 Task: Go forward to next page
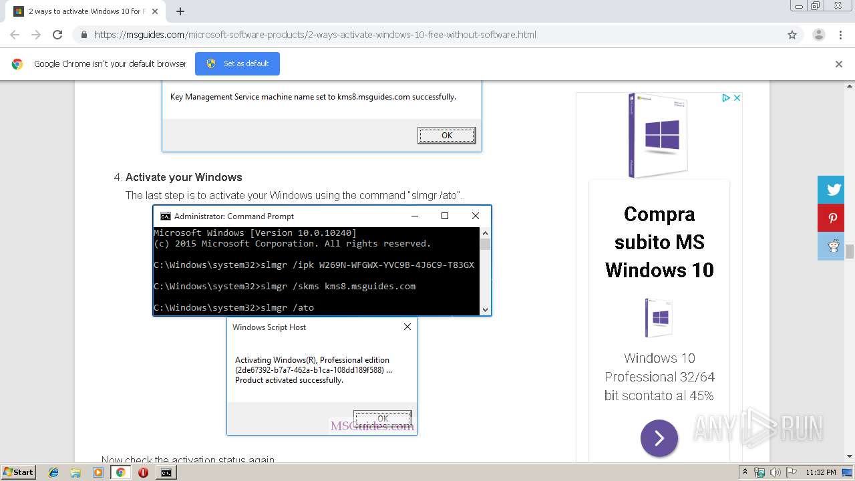click(36, 35)
